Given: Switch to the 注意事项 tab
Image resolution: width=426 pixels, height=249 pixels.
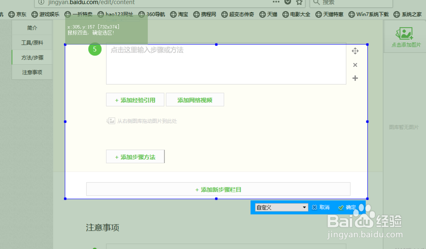Looking at the screenshot, I should 32,72.
